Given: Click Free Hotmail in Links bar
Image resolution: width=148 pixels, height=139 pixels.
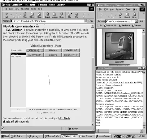Looking at the screenshot, I should [x=125, y=25].
